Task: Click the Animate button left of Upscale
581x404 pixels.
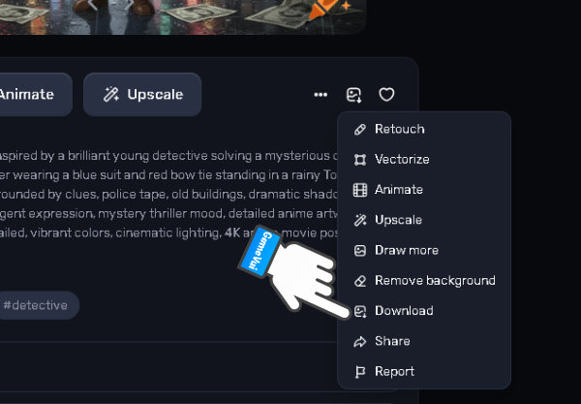Action: coord(33,95)
